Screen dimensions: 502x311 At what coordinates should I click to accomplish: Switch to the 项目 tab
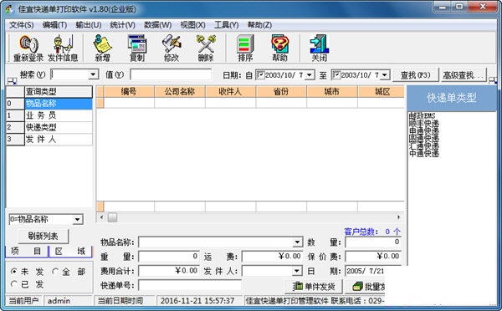[26, 251]
